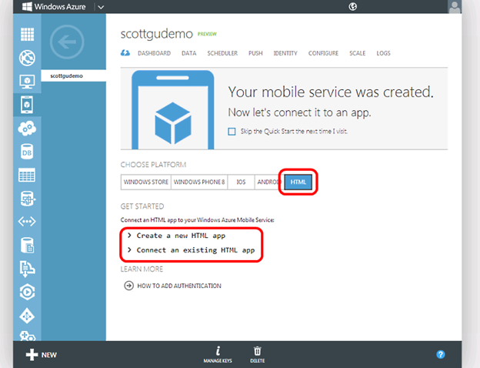This screenshot has height=368, width=480.
Task: Click the New plus button
Action: (x=41, y=355)
